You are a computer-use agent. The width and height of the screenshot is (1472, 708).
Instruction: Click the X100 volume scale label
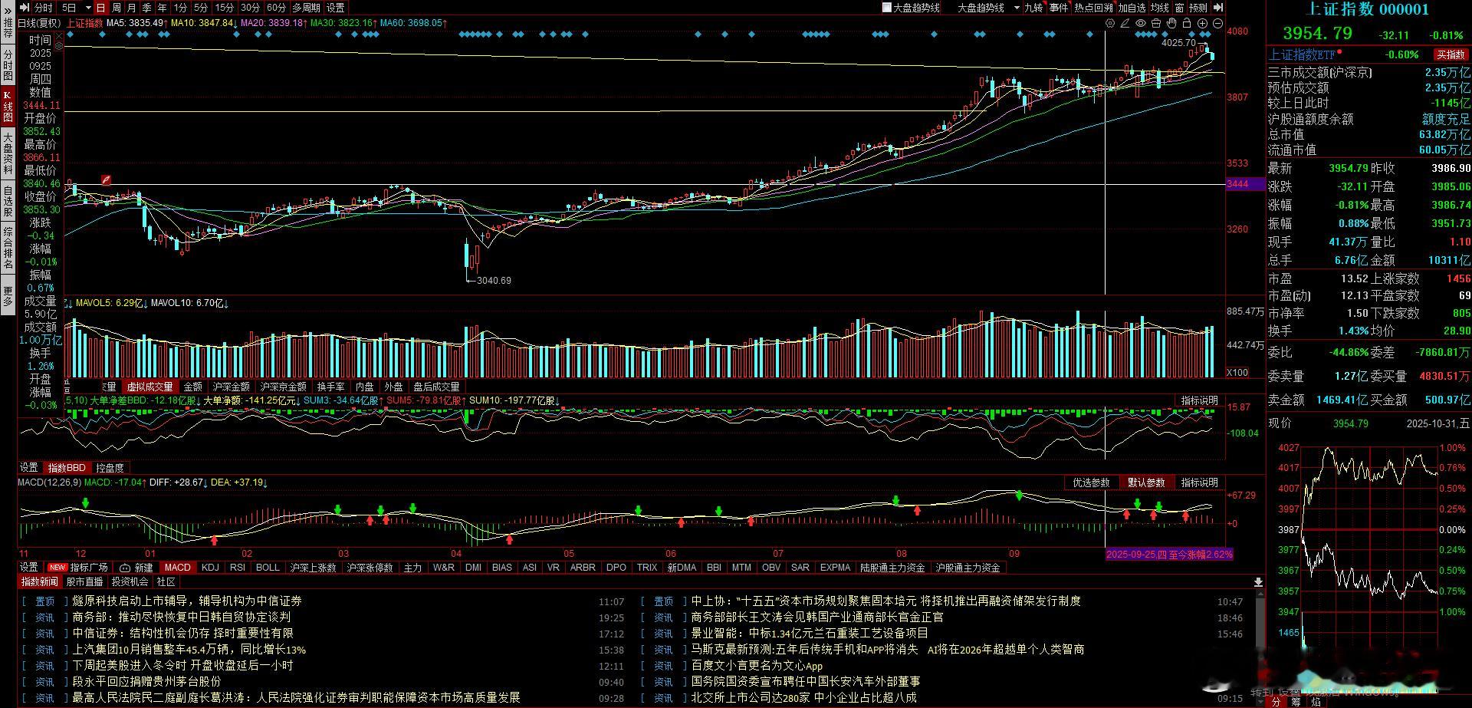(1237, 373)
